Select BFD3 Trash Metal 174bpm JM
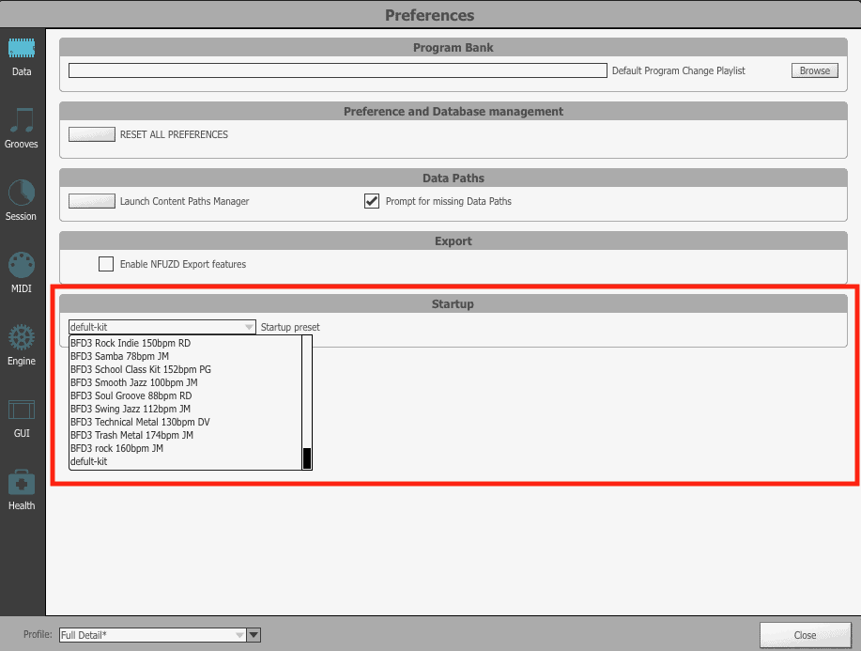861x651 pixels. pyautogui.click(x=186, y=435)
